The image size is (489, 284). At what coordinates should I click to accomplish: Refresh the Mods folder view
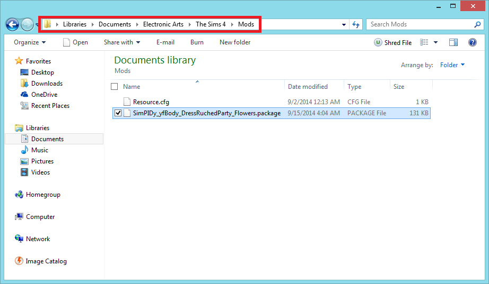(355, 24)
